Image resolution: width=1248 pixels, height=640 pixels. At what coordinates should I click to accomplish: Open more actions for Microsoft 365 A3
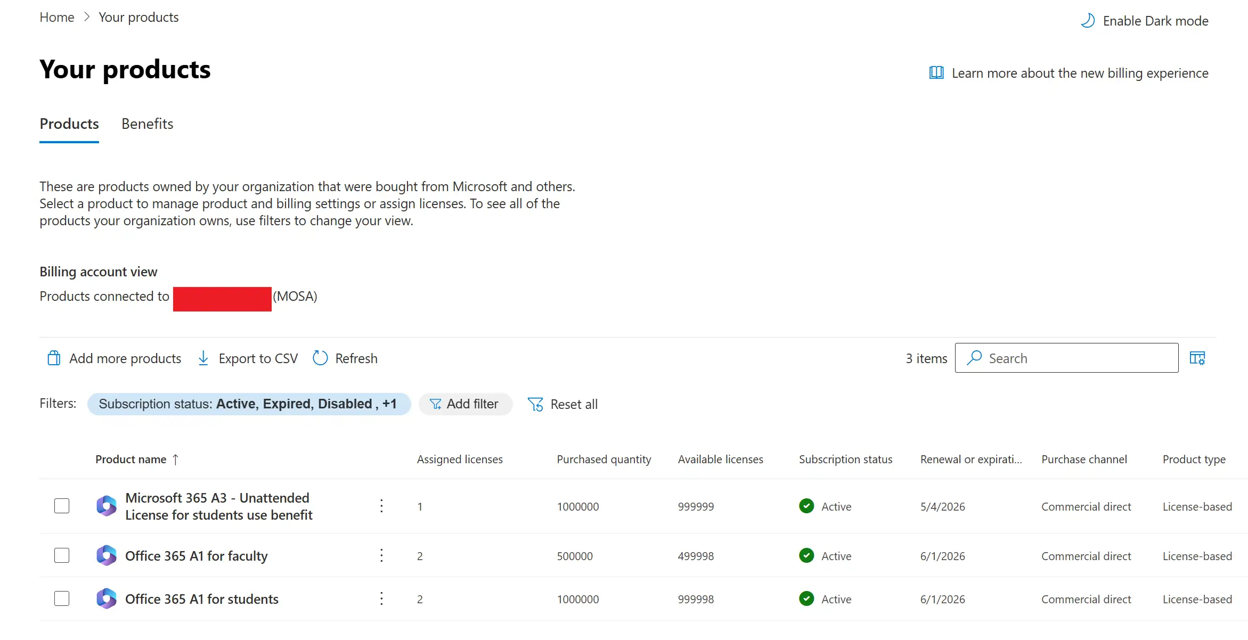[381, 506]
